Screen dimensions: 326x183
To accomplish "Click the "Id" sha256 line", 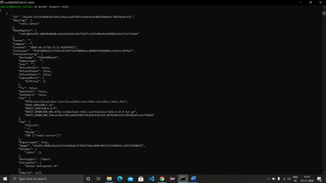I will click(73, 17).
